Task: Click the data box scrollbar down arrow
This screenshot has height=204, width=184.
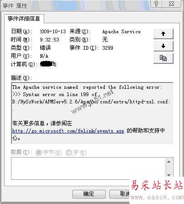Action: [x=169, y=175]
